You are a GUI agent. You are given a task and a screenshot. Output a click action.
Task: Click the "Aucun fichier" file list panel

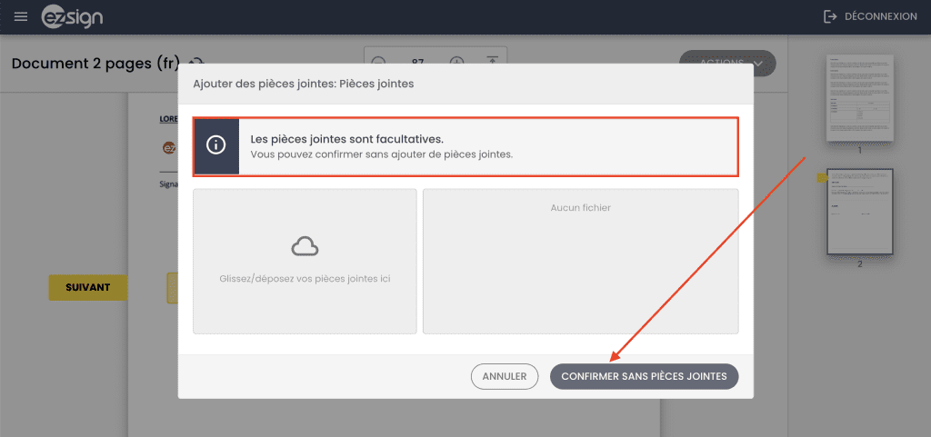click(x=580, y=262)
